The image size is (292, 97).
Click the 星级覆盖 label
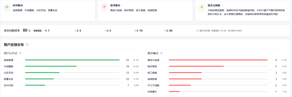38,31
